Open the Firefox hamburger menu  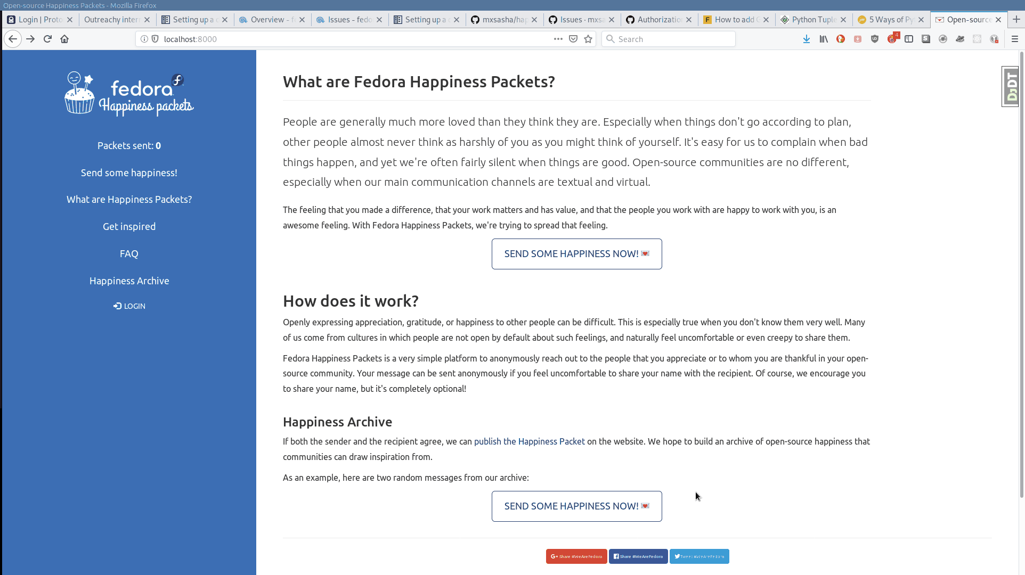1015,39
